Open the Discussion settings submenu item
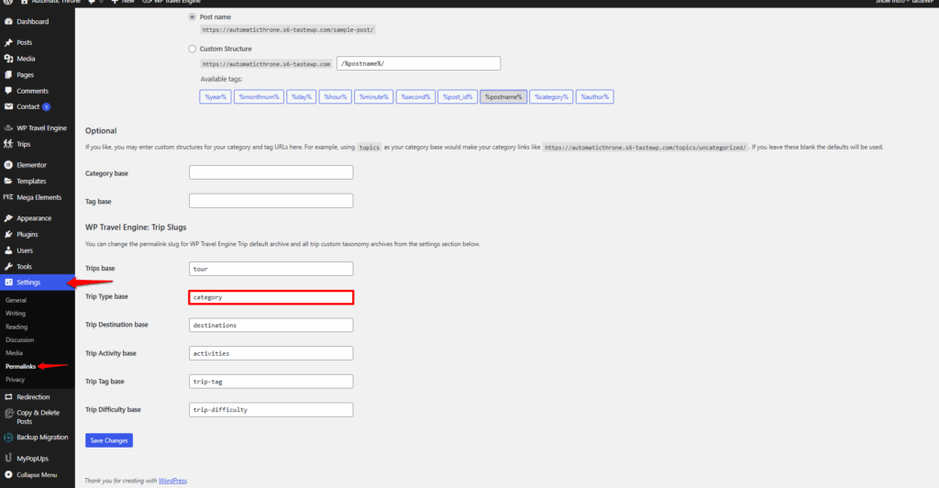The image size is (939, 488). click(19, 339)
